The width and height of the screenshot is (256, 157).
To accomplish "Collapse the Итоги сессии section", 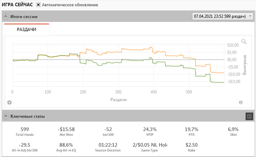I will pyautogui.click(x=5, y=16).
